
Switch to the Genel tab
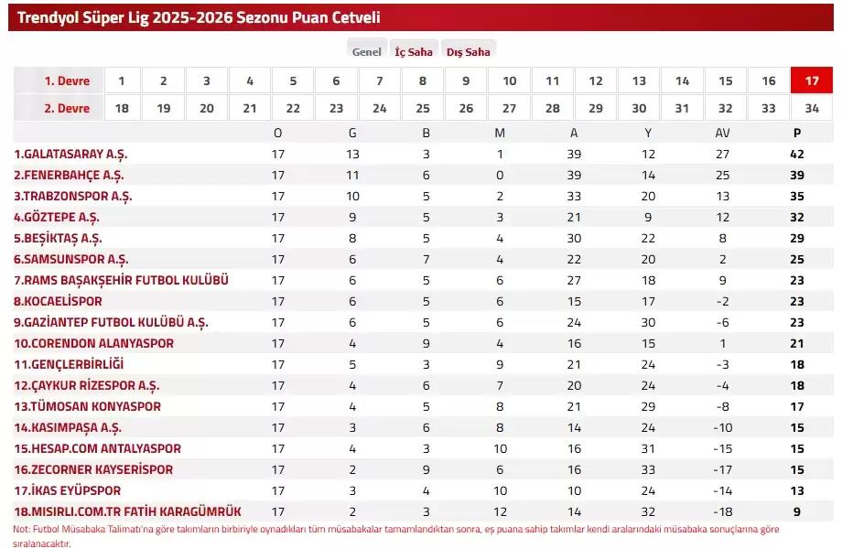[367, 52]
